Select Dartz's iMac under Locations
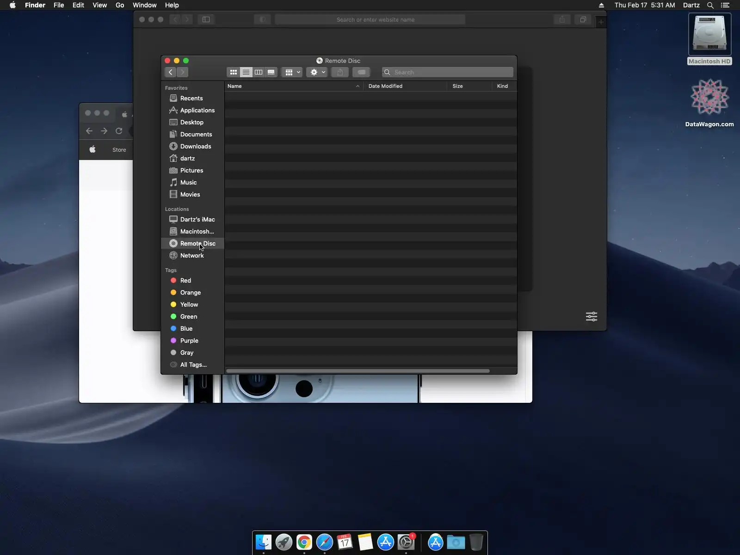The height and width of the screenshot is (555, 740). click(x=192, y=219)
